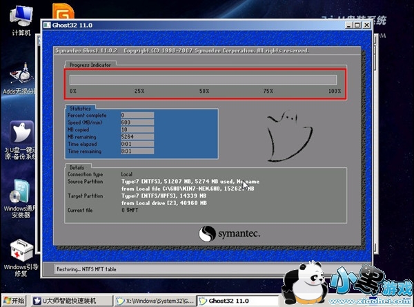The height and width of the screenshot is (307, 414).
Task: Launch the U盘一键还原 ghost icon
Action: 21,140
